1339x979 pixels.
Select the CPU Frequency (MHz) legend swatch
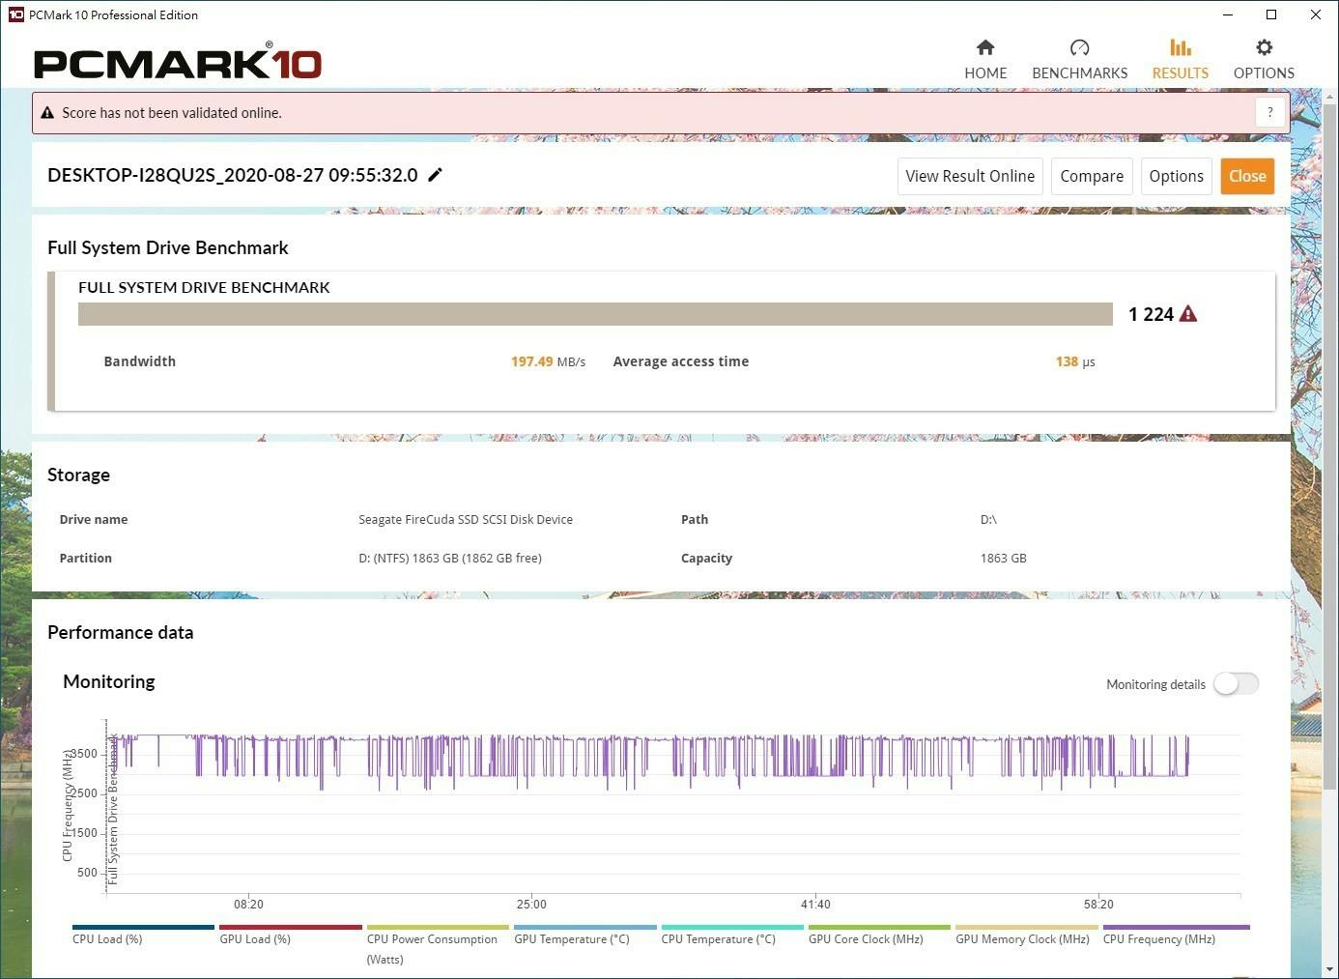[x=1177, y=927]
